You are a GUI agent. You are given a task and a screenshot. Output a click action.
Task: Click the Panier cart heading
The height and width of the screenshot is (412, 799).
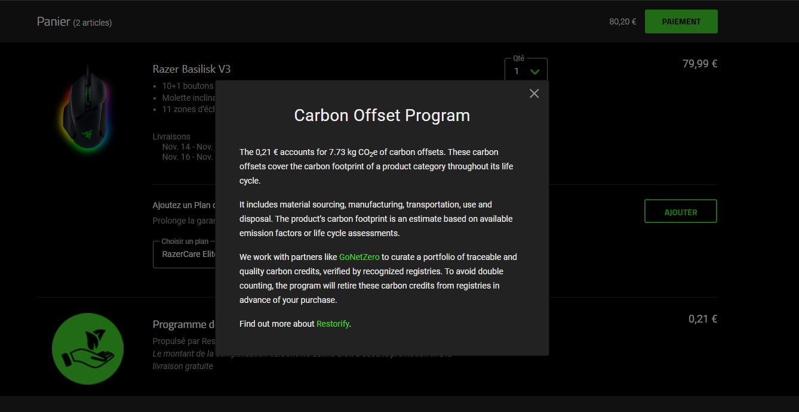[x=54, y=21]
